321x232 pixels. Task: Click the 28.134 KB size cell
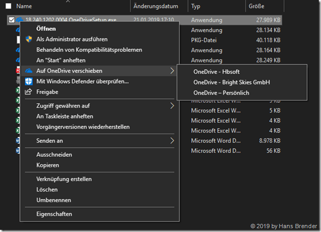pos(268,30)
